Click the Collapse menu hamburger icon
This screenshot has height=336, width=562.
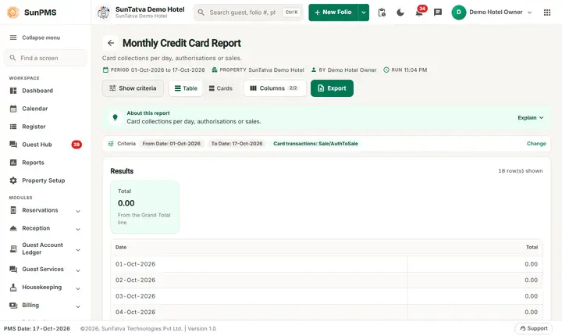pyautogui.click(x=13, y=38)
